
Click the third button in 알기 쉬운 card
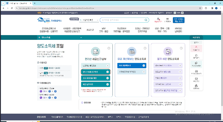[168, 78]
